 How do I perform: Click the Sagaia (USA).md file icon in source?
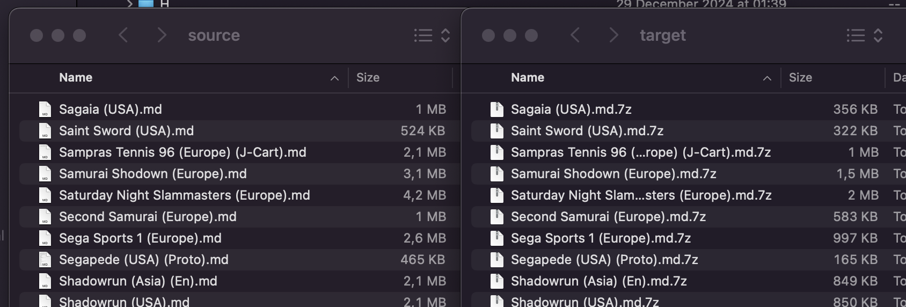click(45, 109)
